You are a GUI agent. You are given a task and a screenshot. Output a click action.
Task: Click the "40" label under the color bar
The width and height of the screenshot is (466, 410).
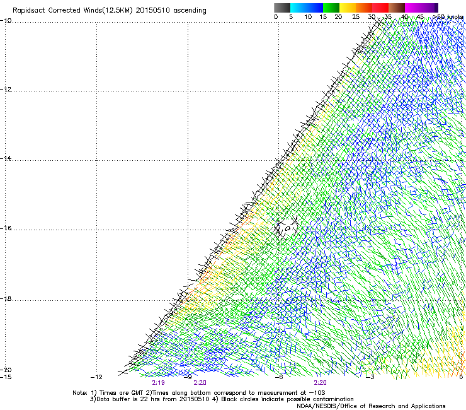[404, 17]
